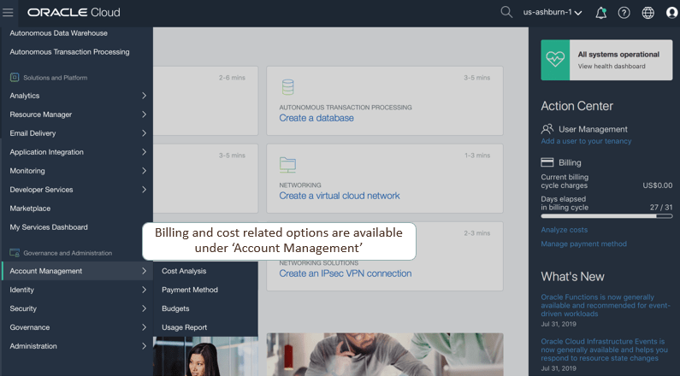Viewport: 680px width, 376px height.
Task: Open the help question mark icon
Action: (x=624, y=13)
